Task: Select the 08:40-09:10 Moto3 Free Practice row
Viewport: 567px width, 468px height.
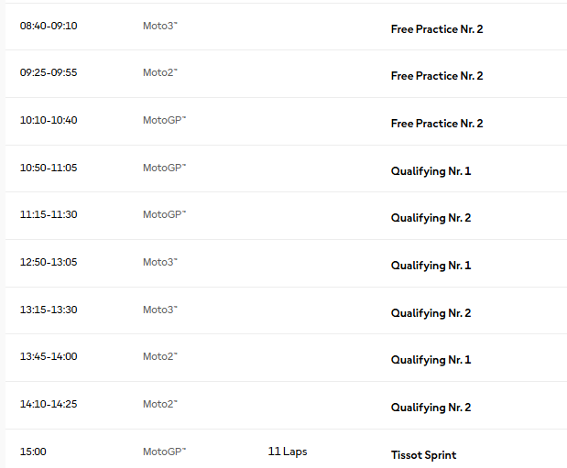Action: point(286,27)
